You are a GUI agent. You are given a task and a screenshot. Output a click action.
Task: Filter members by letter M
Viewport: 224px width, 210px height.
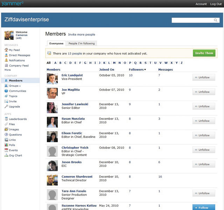114,63
